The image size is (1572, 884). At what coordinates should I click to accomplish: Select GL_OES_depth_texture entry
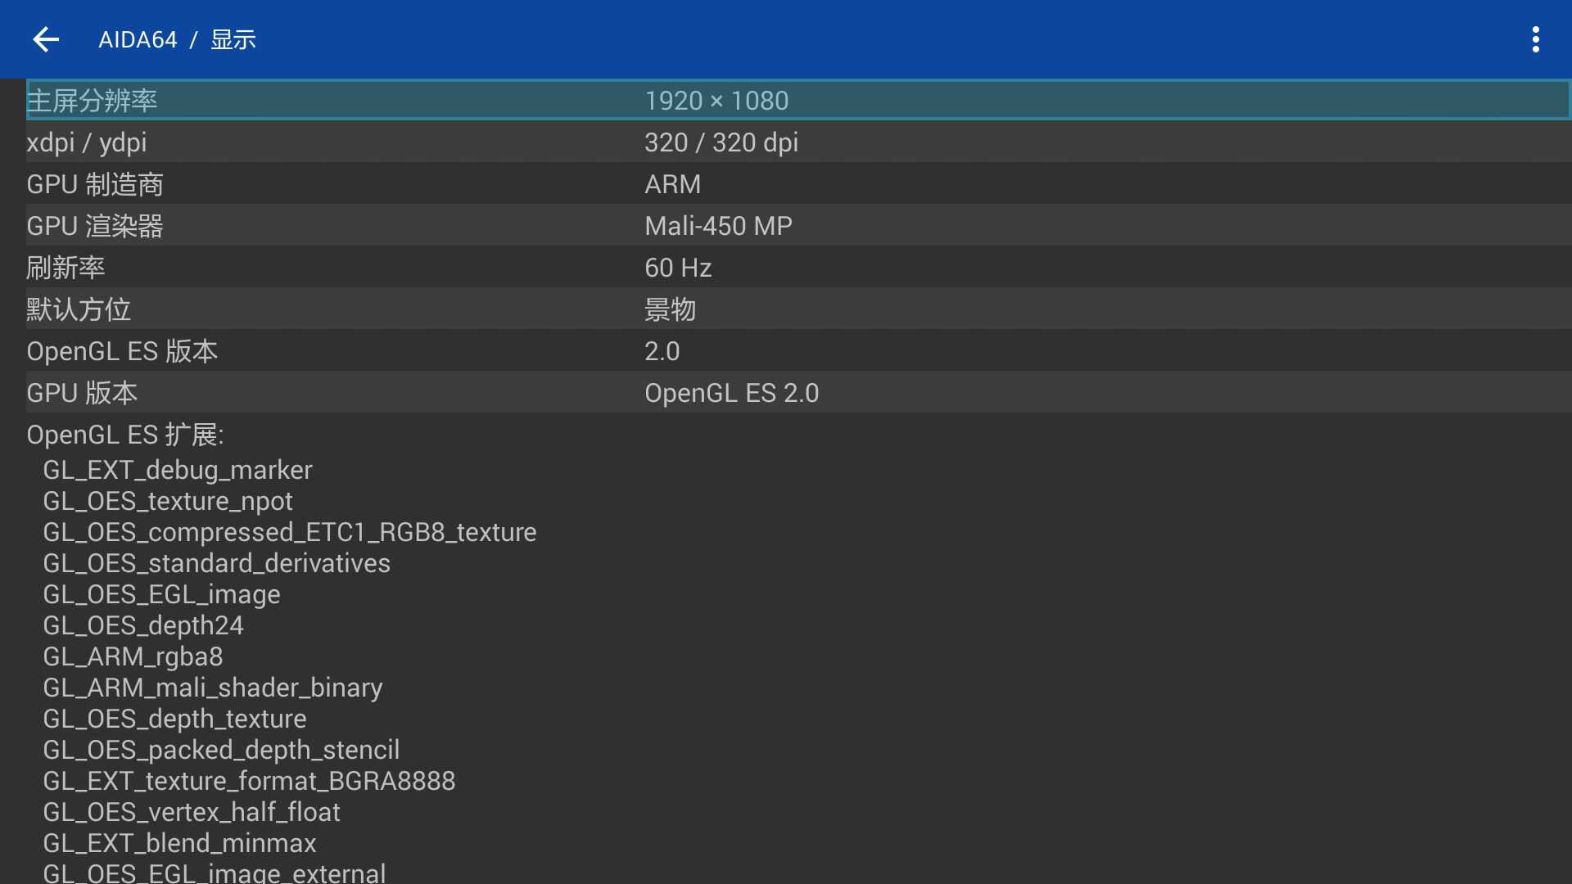174,719
